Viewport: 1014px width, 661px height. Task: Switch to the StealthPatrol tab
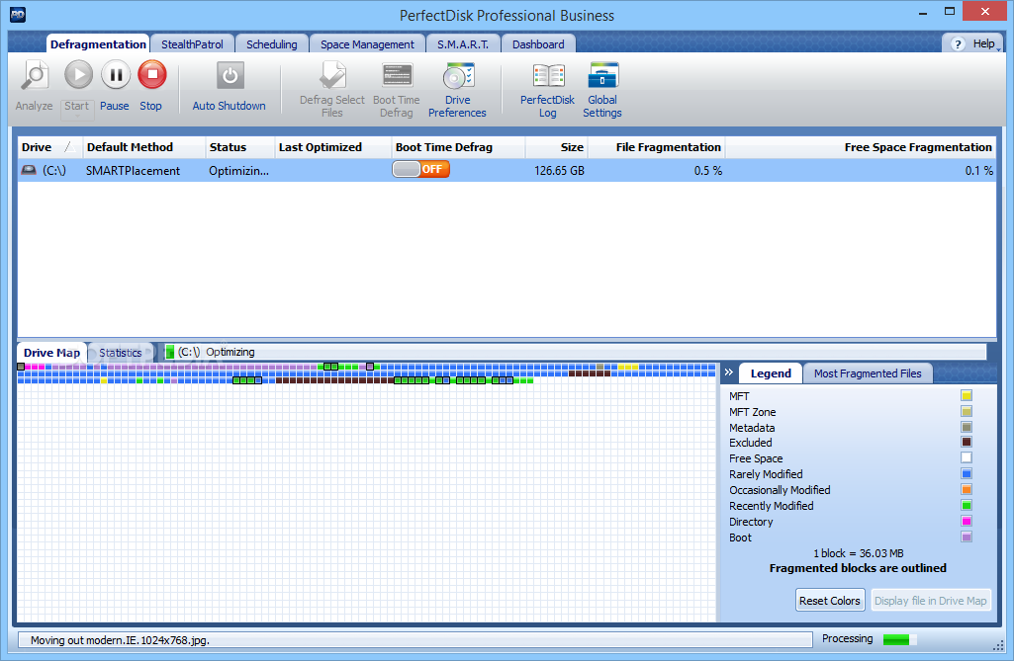tap(192, 43)
